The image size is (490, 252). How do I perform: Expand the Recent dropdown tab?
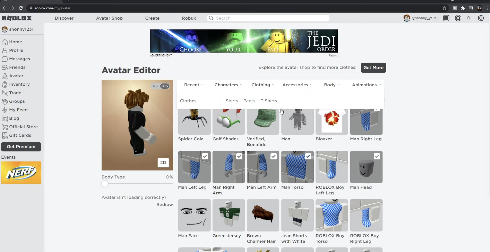194,85
